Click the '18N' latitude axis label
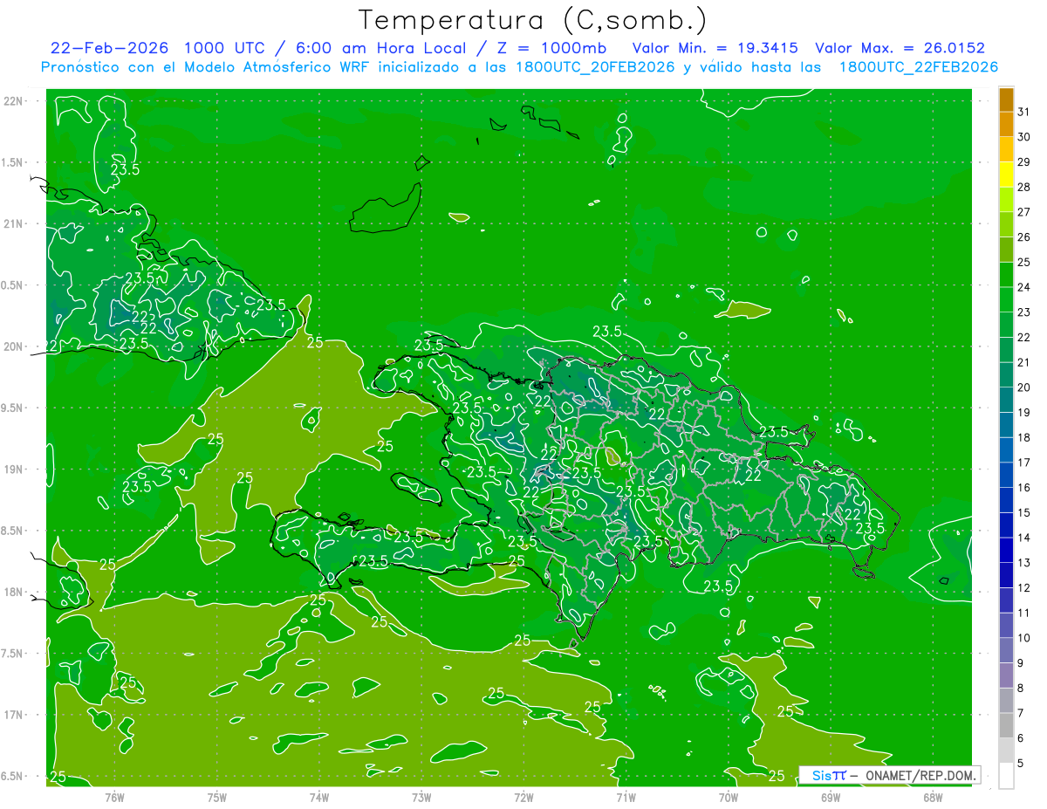The width and height of the screenshot is (1047, 809). tap(15, 592)
